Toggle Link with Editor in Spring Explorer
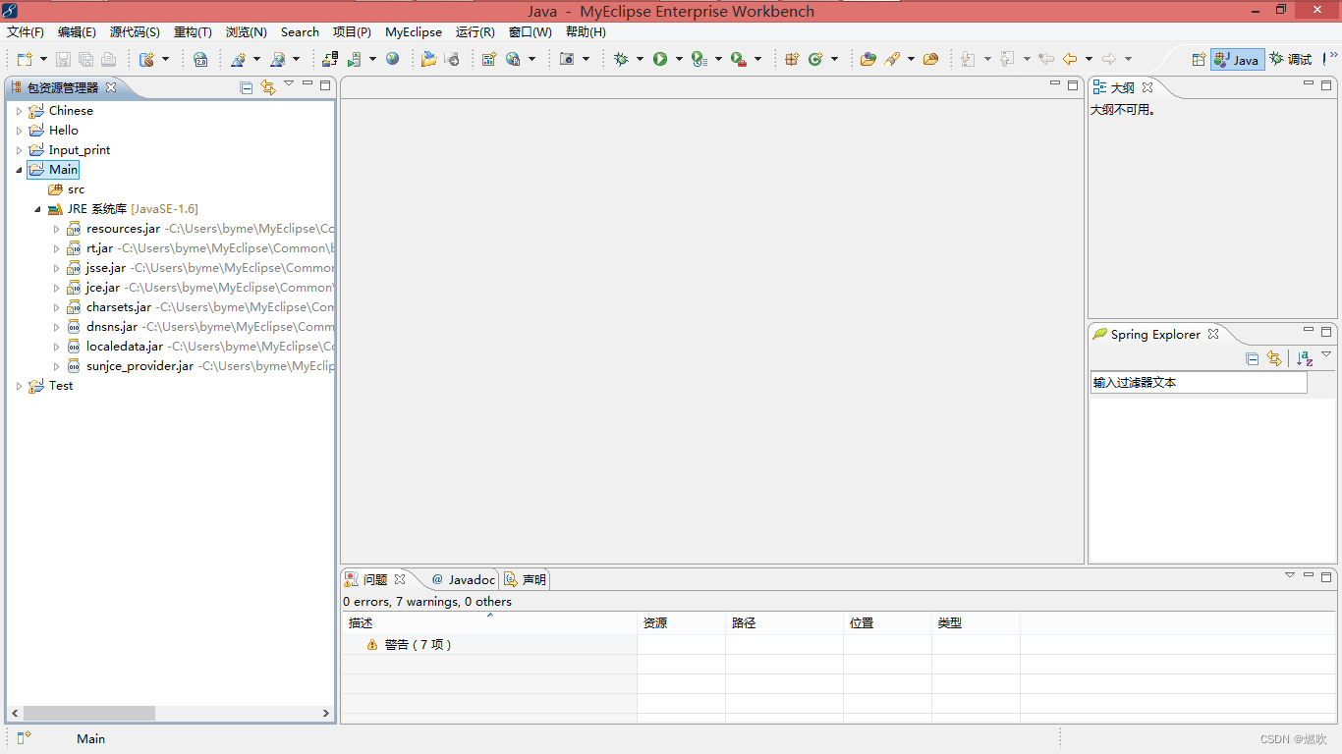 click(x=1274, y=358)
